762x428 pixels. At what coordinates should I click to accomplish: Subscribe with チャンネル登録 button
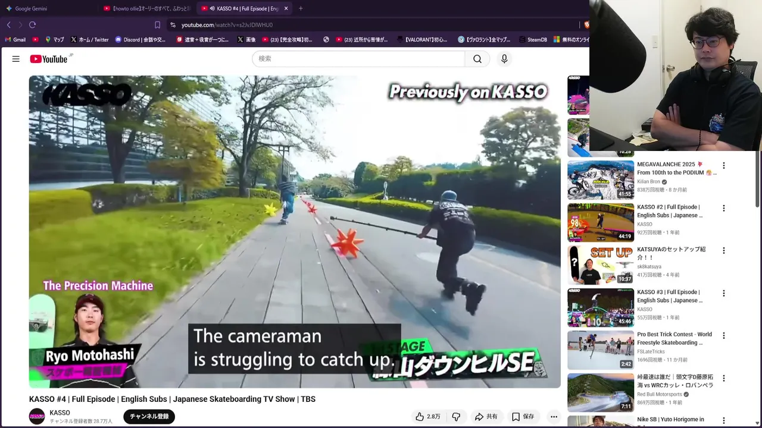149,417
